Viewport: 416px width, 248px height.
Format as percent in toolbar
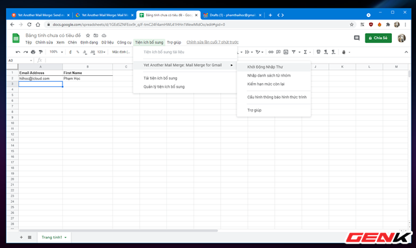pos(78,52)
